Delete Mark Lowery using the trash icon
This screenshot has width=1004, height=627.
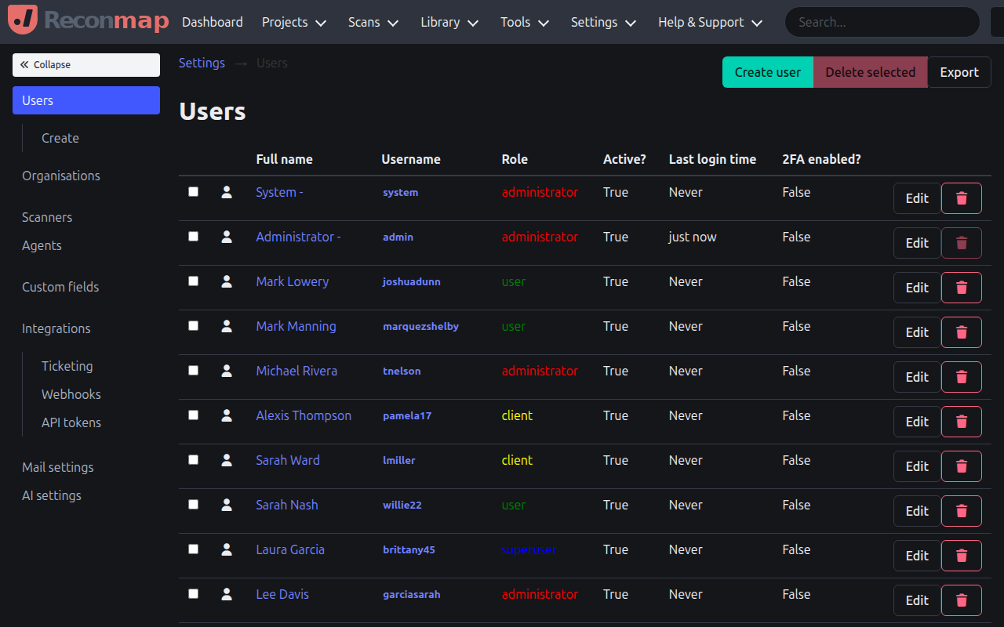[961, 287]
